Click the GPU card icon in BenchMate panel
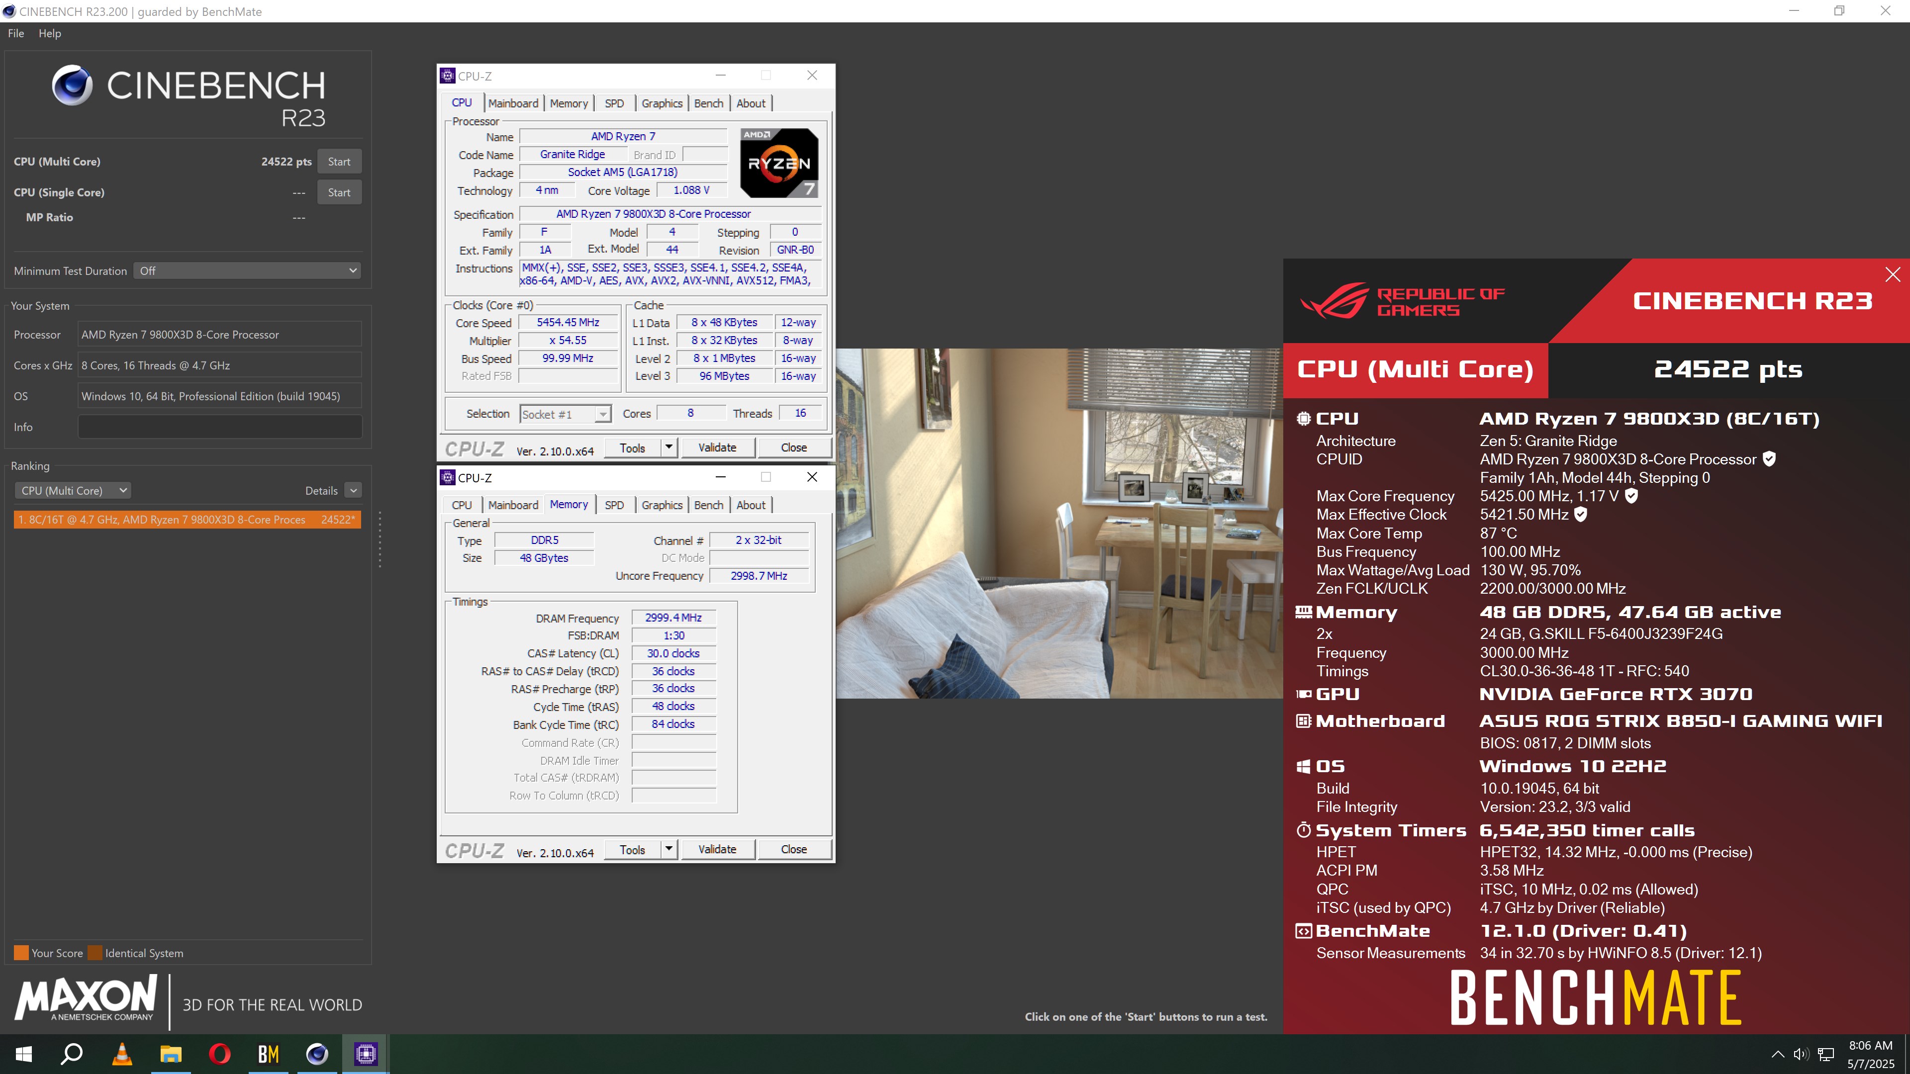1910x1074 pixels. point(1304,695)
